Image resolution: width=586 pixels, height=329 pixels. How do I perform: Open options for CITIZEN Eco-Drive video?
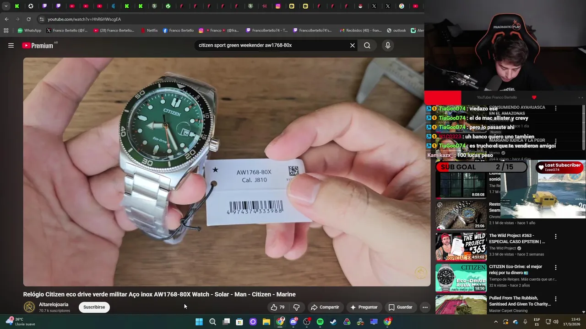(556, 268)
